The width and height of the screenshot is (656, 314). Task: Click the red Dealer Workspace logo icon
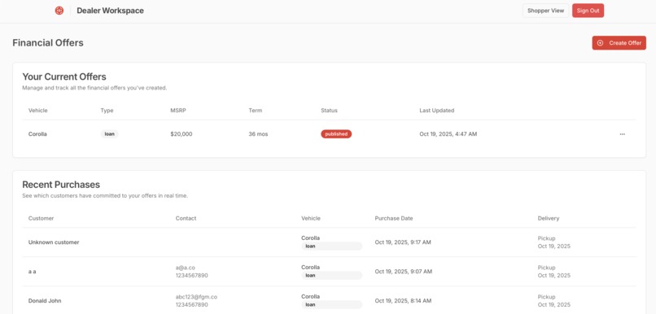point(59,11)
